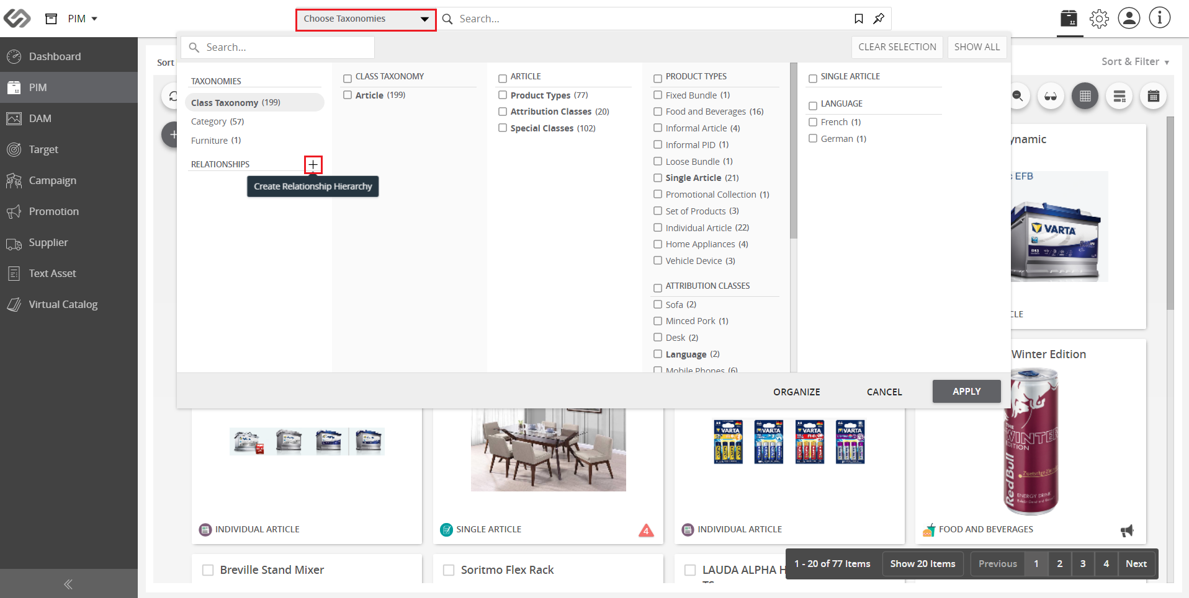The width and height of the screenshot is (1189, 598).
Task: Open DAM from the sidebar
Action: [x=69, y=118]
